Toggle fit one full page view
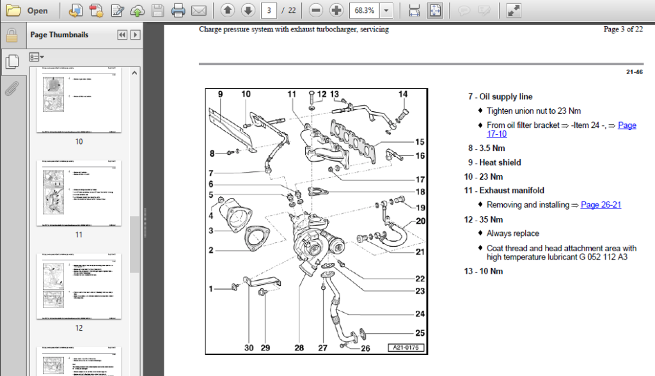655x376 pixels. coord(435,10)
